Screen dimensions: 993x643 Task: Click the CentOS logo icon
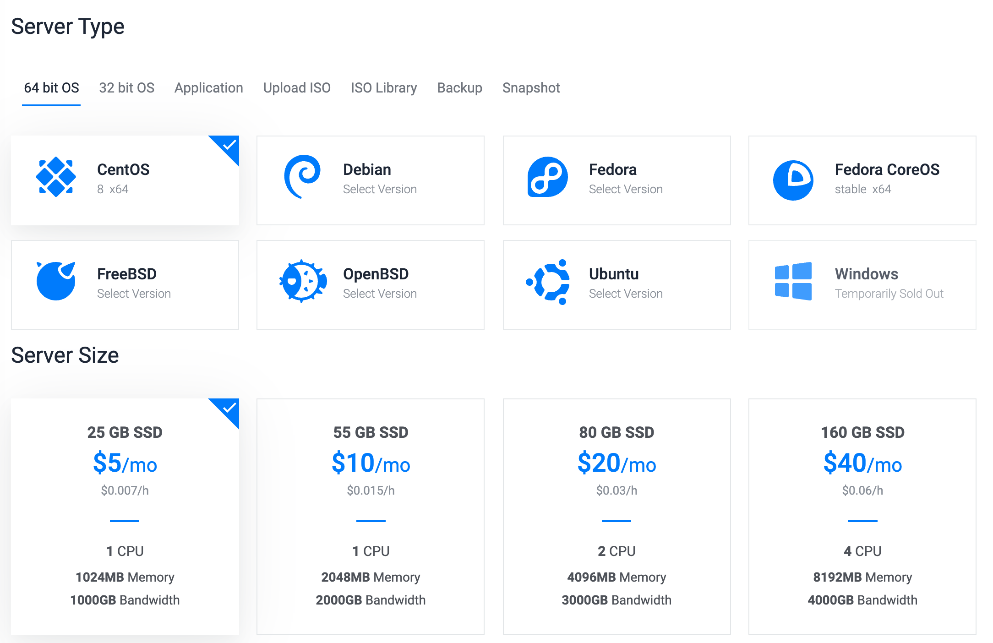[56, 177]
